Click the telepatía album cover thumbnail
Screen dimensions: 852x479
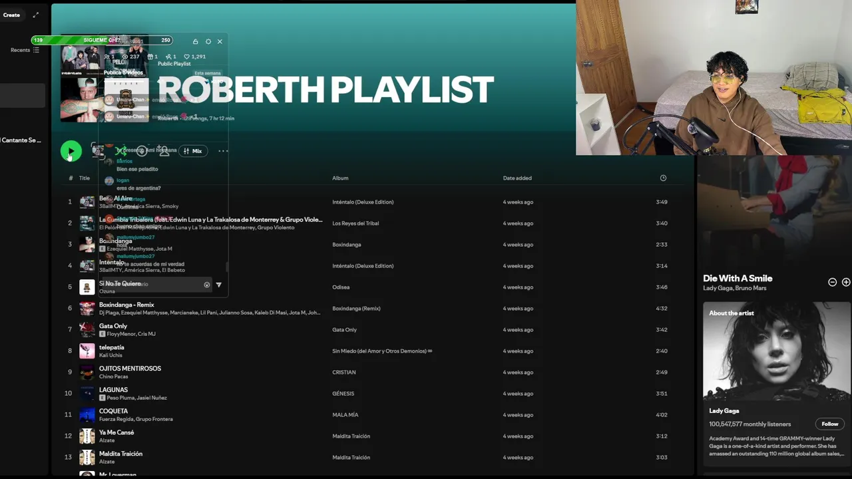87,351
